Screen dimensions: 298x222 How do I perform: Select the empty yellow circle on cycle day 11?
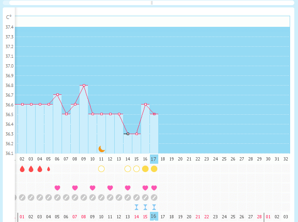pyautogui.click(x=101, y=169)
